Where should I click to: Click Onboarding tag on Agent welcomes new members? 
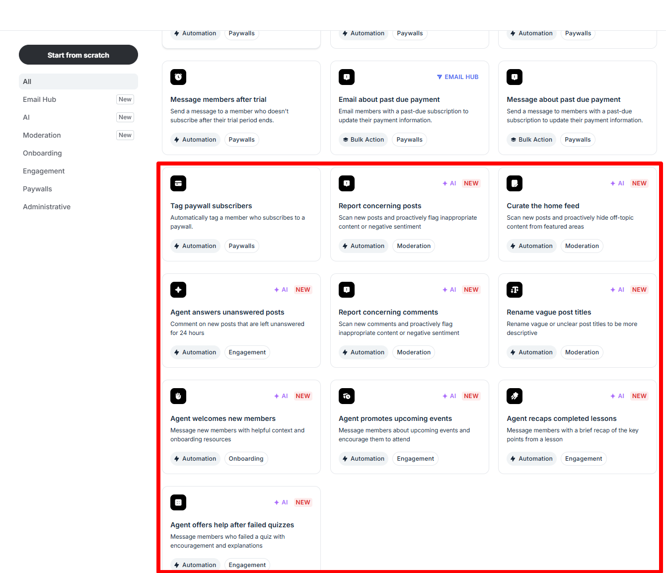pyautogui.click(x=246, y=459)
